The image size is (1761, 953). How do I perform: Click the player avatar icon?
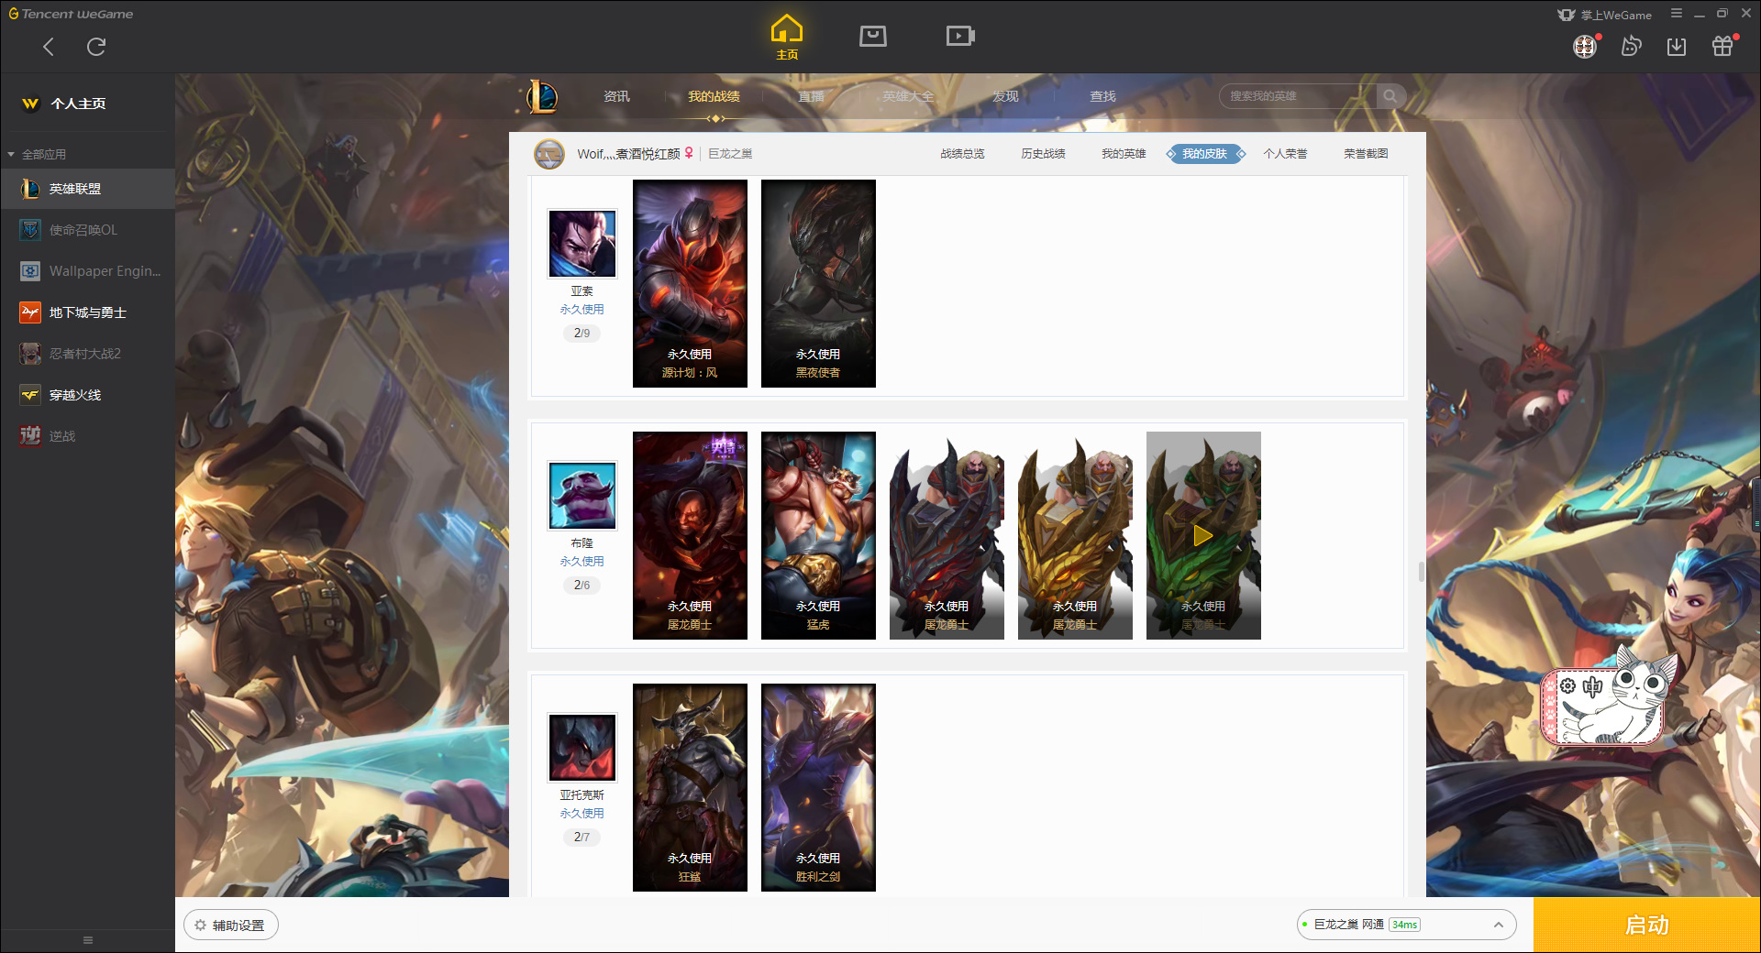(549, 154)
